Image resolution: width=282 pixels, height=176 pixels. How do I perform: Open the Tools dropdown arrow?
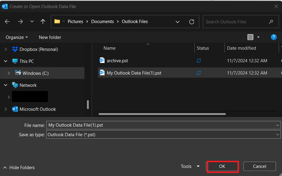[x=198, y=166]
